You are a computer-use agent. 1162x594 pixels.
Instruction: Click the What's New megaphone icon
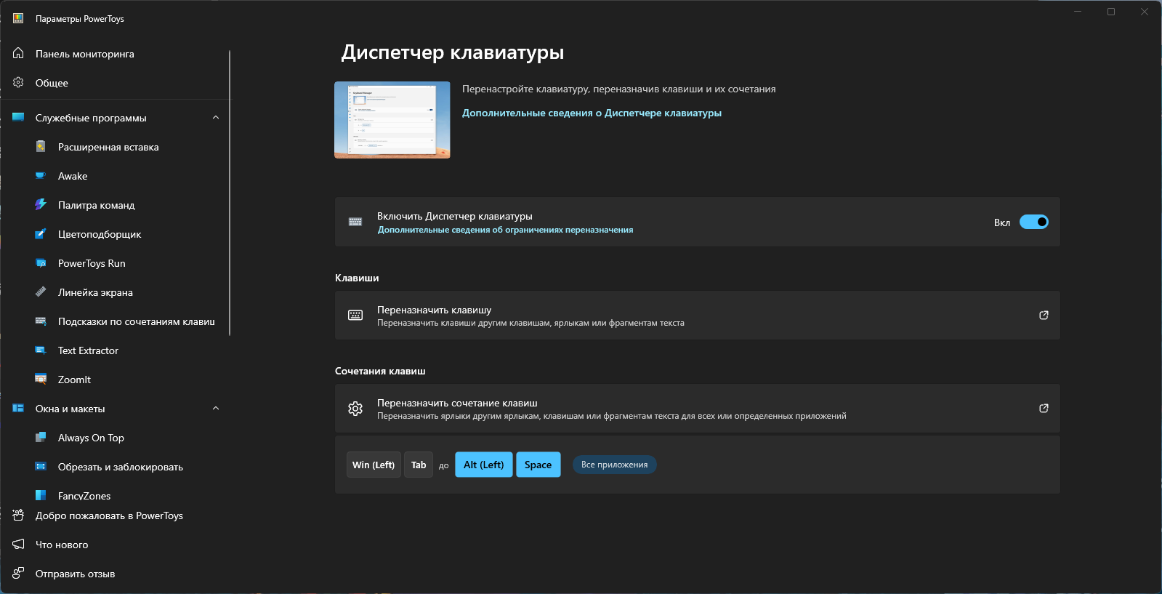click(18, 544)
